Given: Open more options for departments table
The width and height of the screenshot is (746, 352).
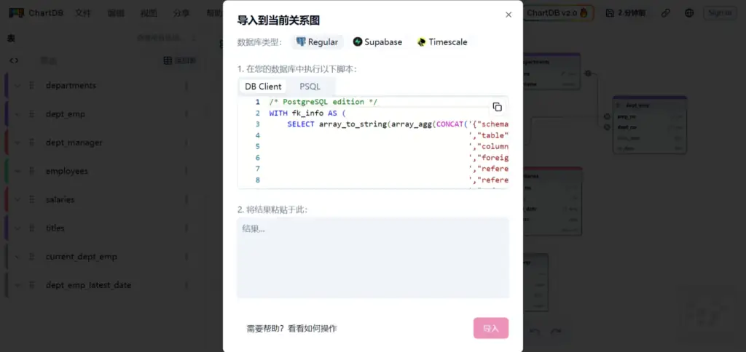Looking at the screenshot, I should tap(186, 86).
